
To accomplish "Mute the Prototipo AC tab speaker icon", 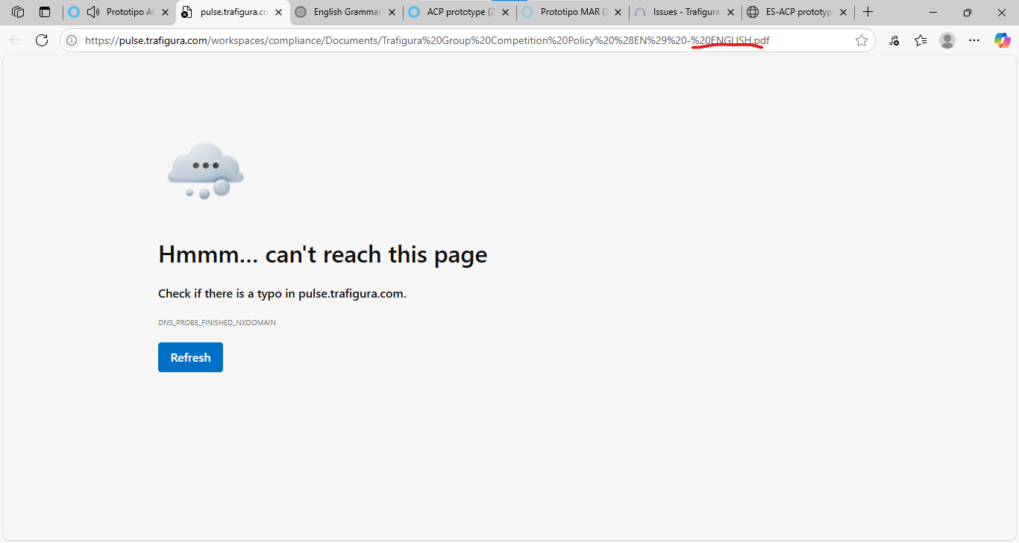I will [93, 12].
